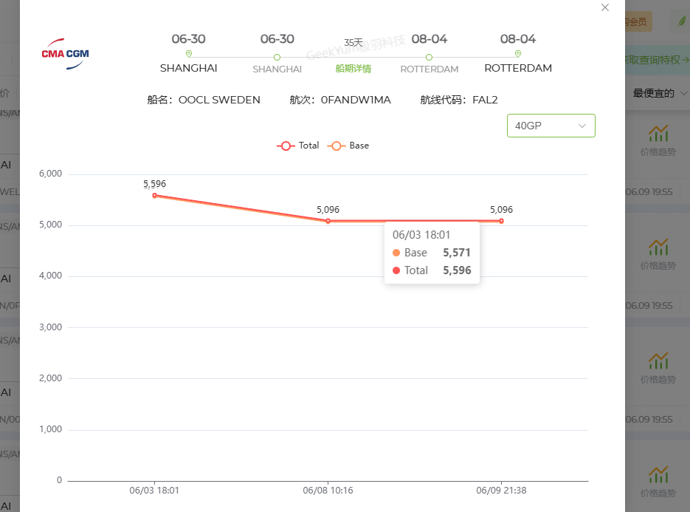This screenshot has height=512, width=690.
Task: Open the 40GP container type dropdown
Action: tap(551, 126)
